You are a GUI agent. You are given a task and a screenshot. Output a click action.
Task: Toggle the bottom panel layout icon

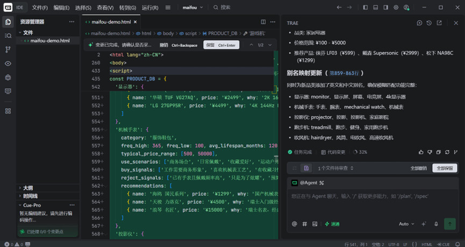[375, 8]
